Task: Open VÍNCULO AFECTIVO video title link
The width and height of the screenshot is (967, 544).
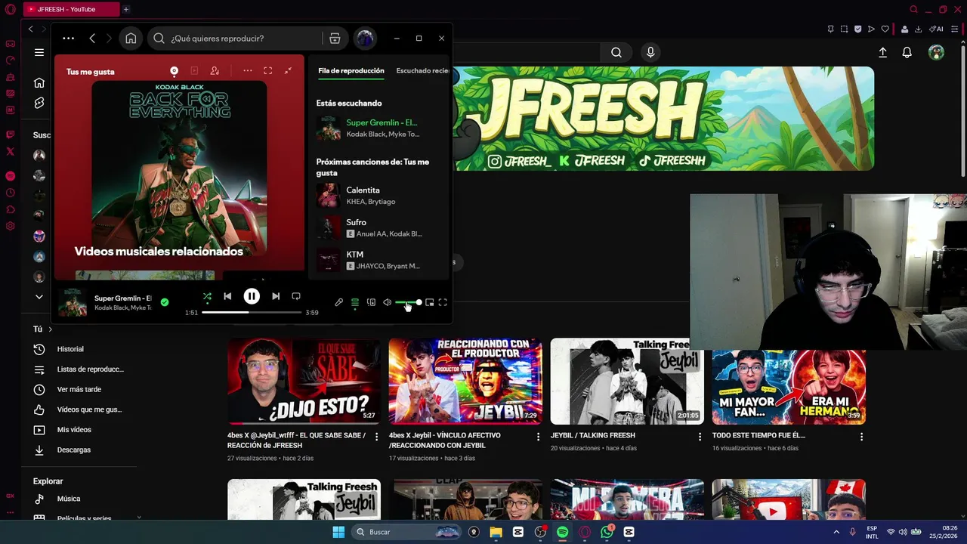Action: 444,440
